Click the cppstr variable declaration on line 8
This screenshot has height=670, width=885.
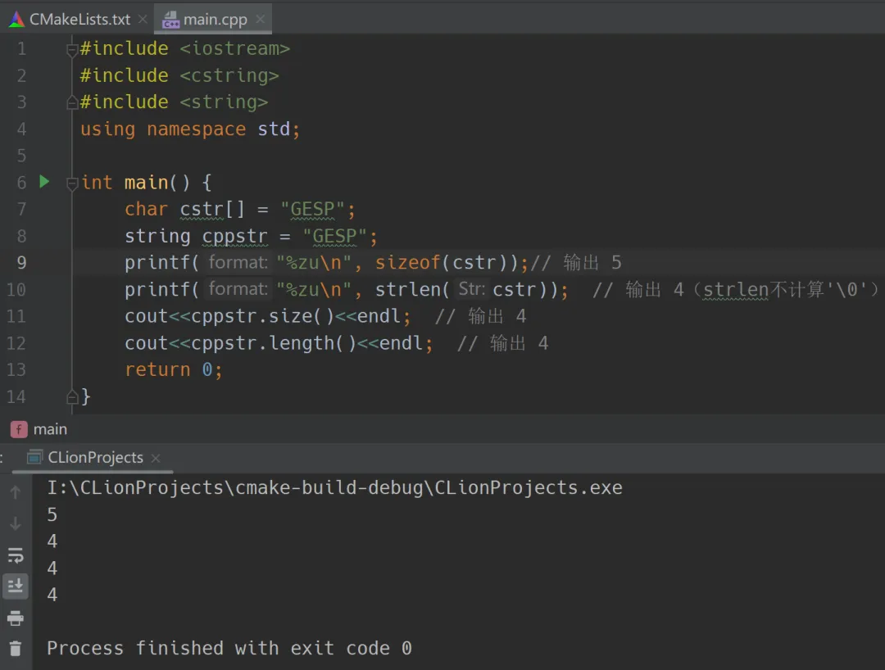pos(235,236)
